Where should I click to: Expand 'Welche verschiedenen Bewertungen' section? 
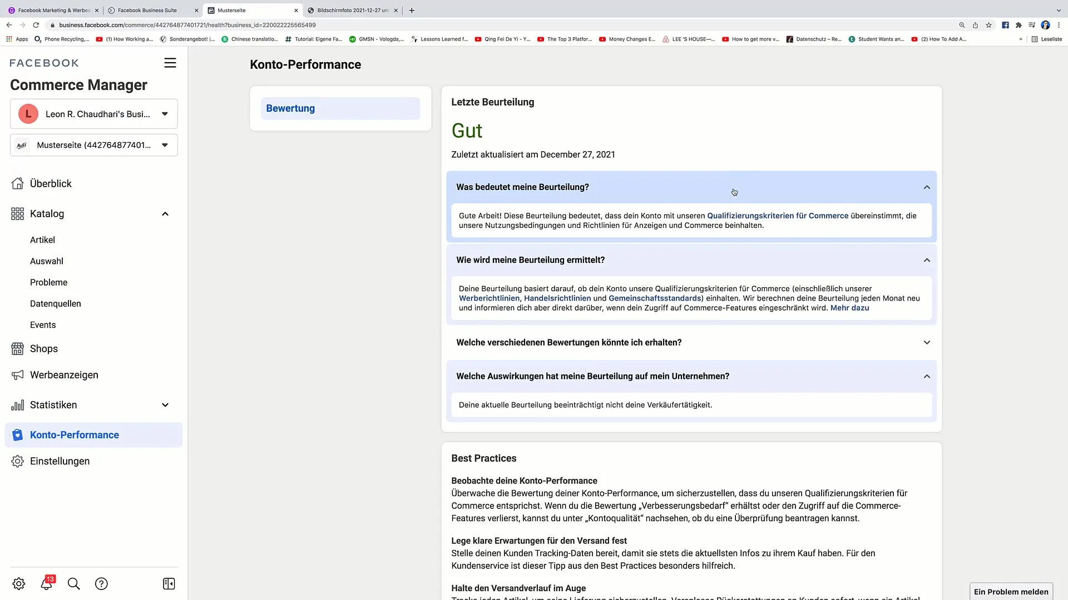(x=693, y=342)
